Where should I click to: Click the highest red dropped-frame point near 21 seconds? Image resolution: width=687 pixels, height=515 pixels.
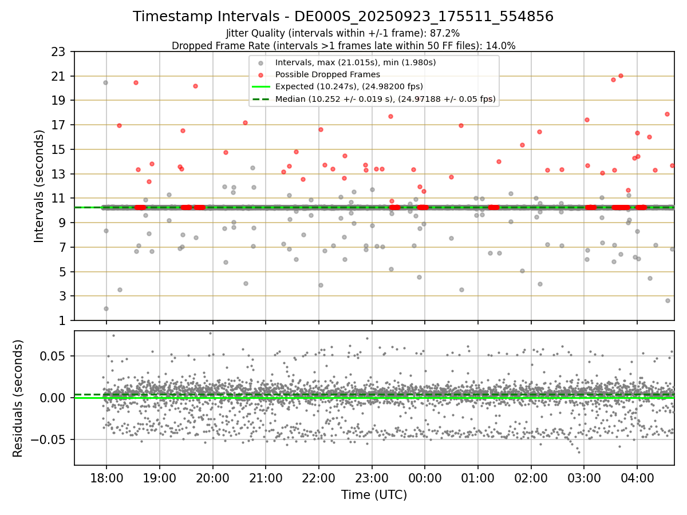[621, 76]
